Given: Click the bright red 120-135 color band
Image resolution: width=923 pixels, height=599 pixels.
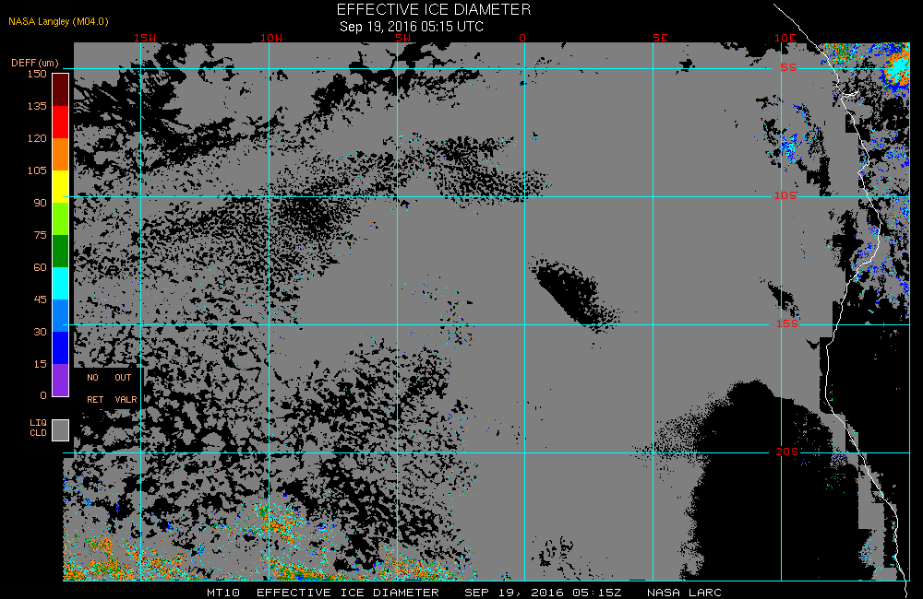Looking at the screenshot, I should 61,122.
